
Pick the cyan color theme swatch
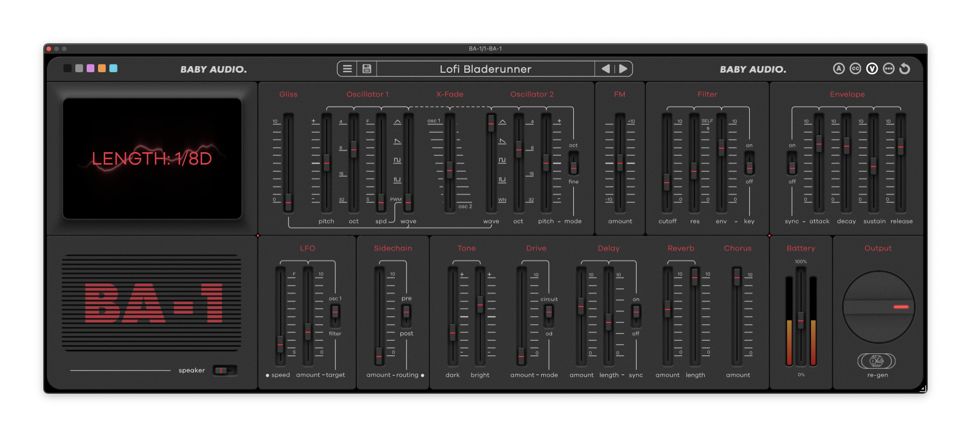coord(114,68)
